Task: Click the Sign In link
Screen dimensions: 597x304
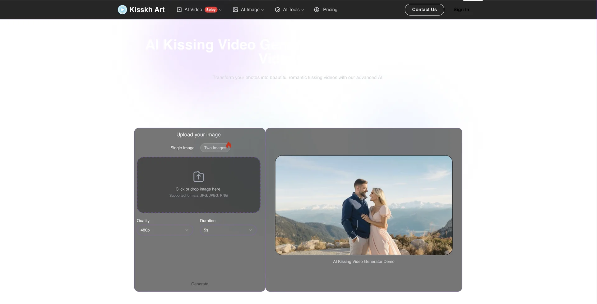Action: click(461, 10)
